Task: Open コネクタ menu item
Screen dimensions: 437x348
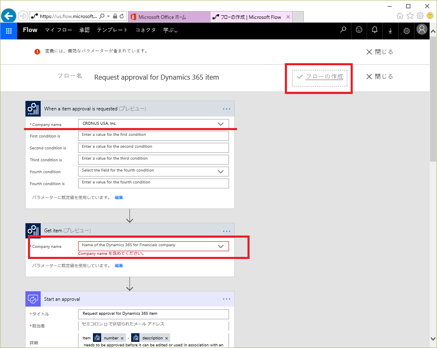Action: [146, 30]
